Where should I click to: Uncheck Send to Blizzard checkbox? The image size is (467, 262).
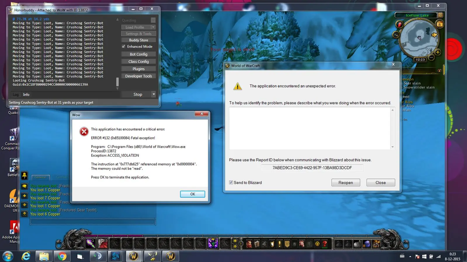(x=231, y=182)
